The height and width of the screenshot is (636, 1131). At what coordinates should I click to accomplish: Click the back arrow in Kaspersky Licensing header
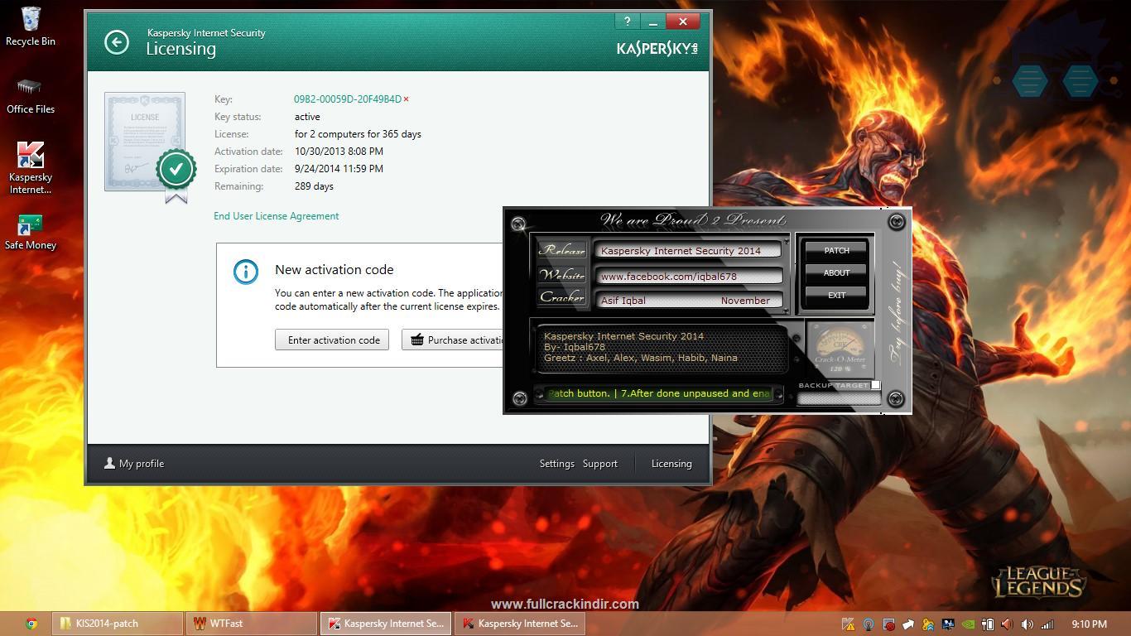click(117, 42)
